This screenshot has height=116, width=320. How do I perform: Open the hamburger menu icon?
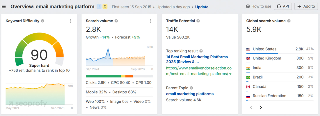tap(4, 6)
